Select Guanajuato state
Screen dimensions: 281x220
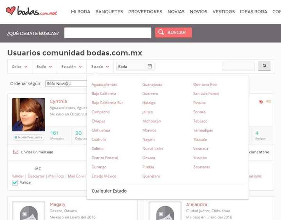click(152, 84)
